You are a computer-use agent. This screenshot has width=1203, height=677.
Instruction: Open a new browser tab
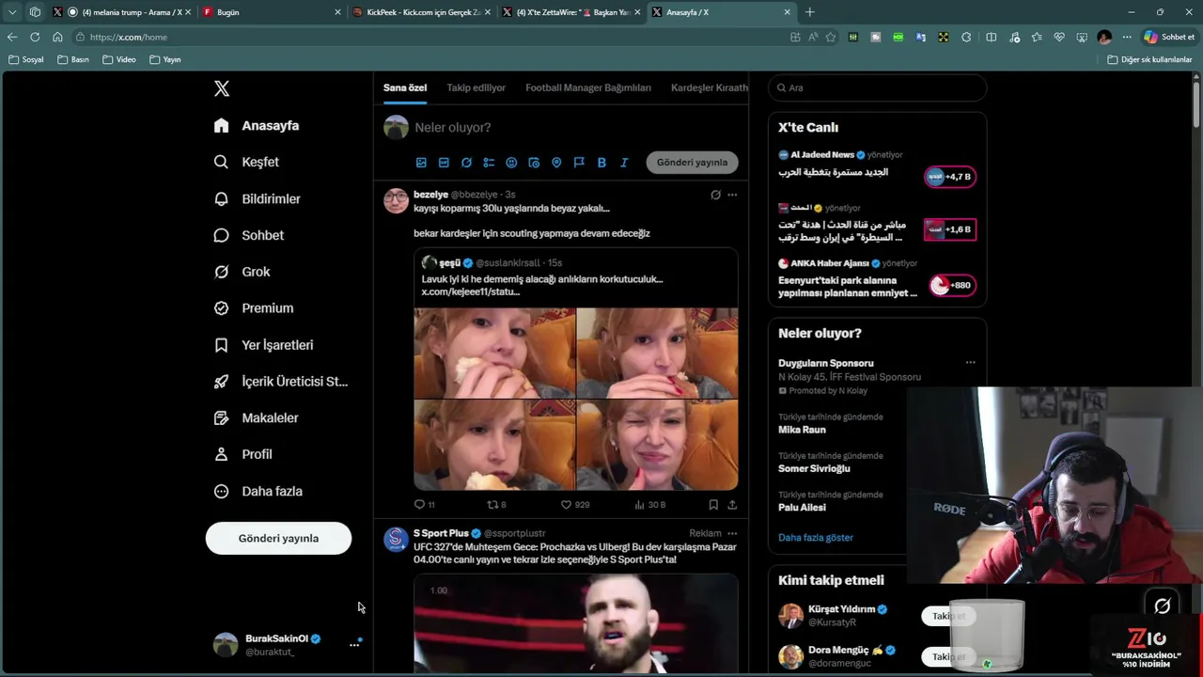[x=809, y=12]
